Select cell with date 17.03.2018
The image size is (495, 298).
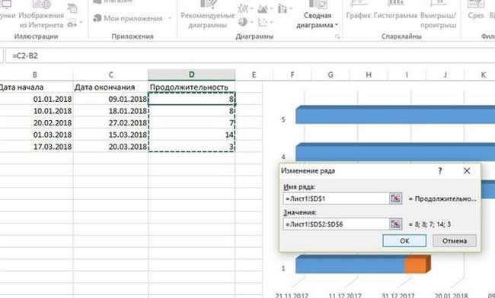pos(36,147)
